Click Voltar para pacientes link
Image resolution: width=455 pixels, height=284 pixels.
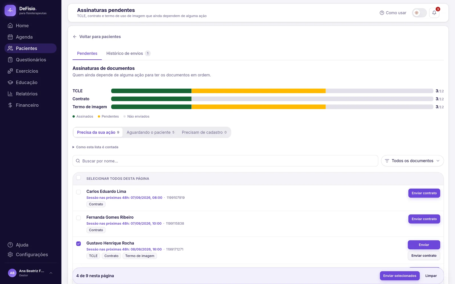click(97, 37)
